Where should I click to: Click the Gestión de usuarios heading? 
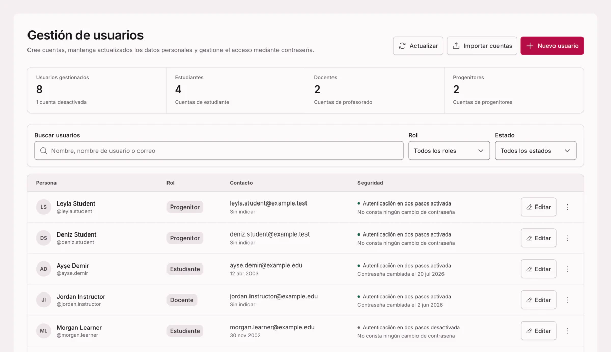[x=86, y=35]
